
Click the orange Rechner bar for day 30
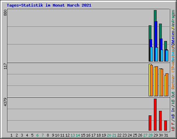[162, 82]
